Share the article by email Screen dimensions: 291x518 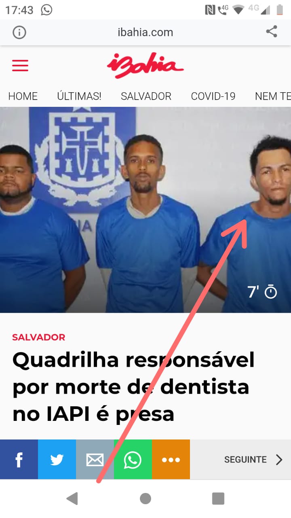(95, 459)
